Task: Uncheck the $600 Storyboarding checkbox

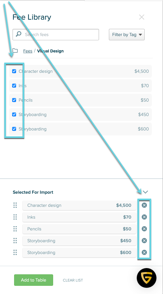Action: pyautogui.click(x=14, y=129)
